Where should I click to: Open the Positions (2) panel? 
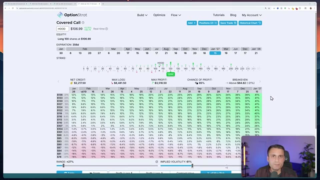click(208, 23)
